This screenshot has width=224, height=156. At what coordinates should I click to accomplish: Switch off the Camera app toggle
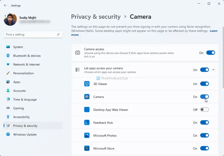coord(204,97)
